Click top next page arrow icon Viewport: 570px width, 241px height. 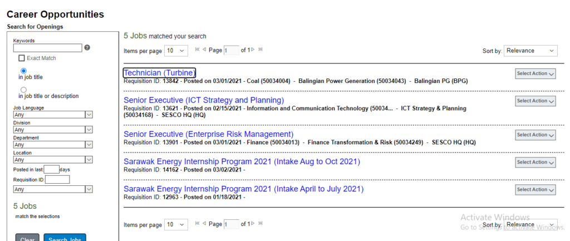coord(253,50)
